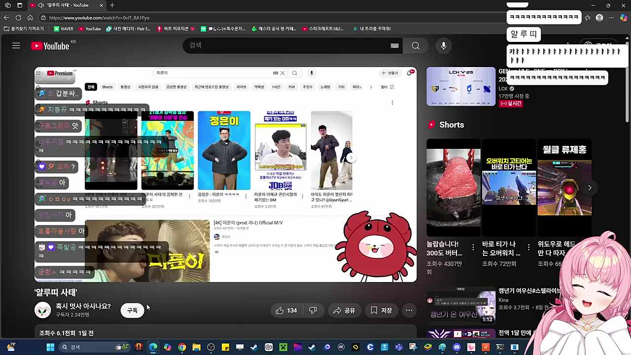Start voice search with the microphone icon
Image resolution: width=631 pixels, height=355 pixels.
click(444, 46)
